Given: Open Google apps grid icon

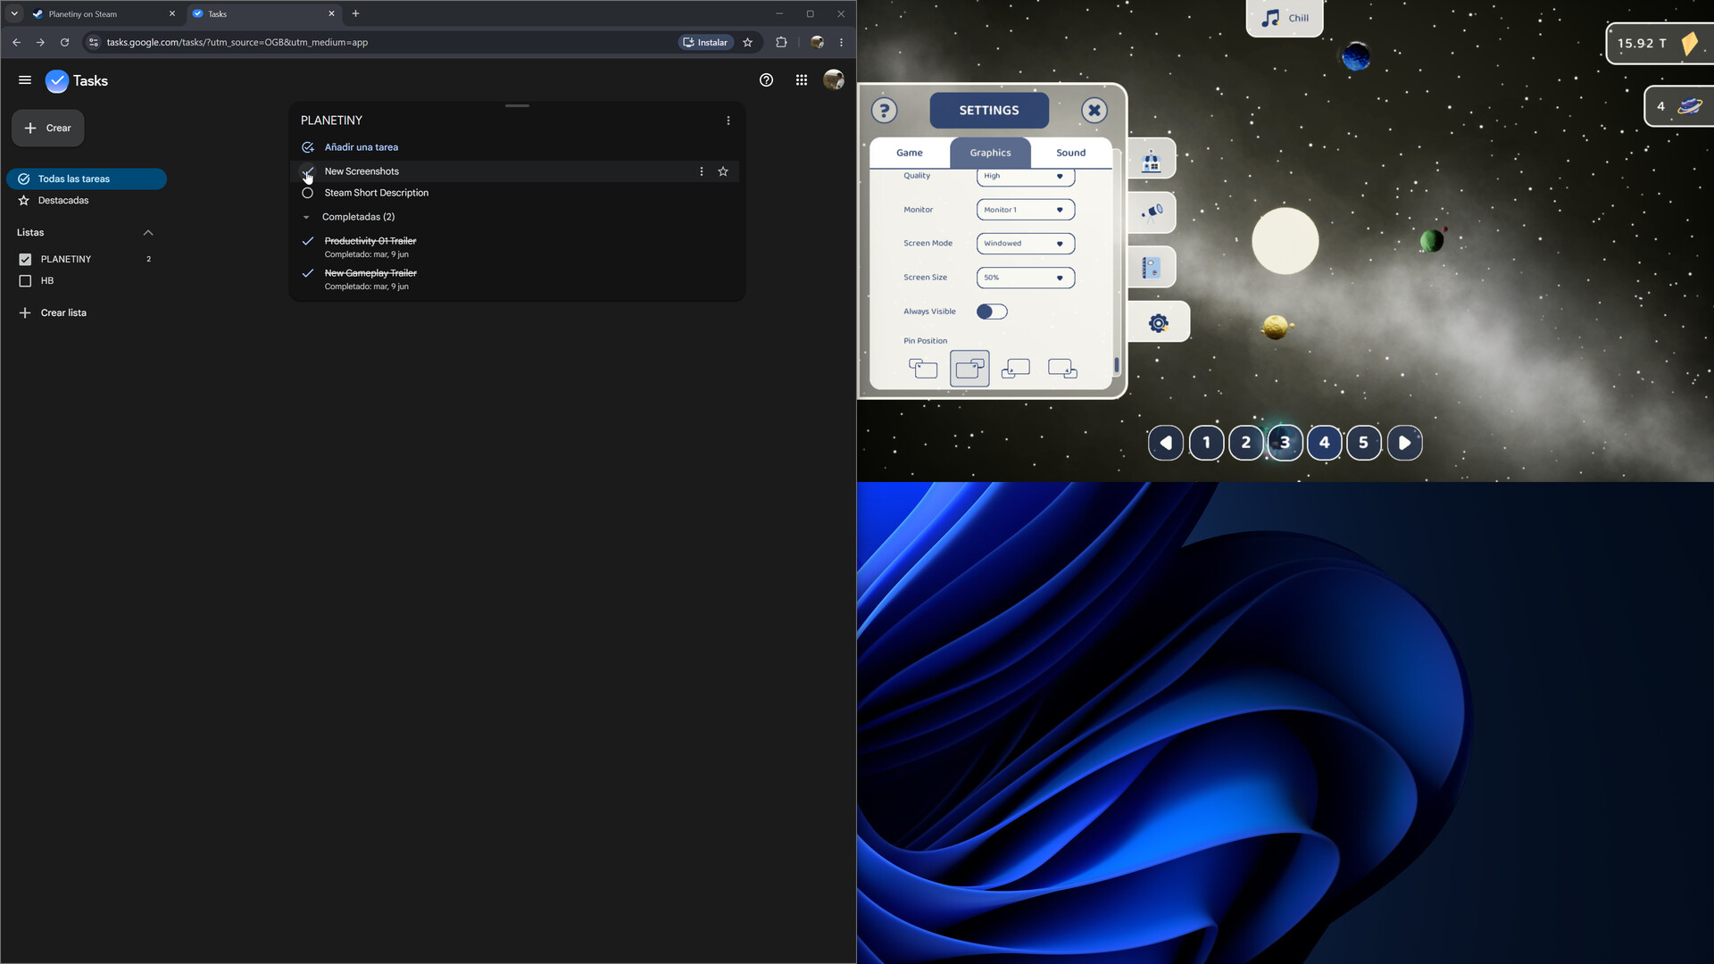Looking at the screenshot, I should point(802,80).
